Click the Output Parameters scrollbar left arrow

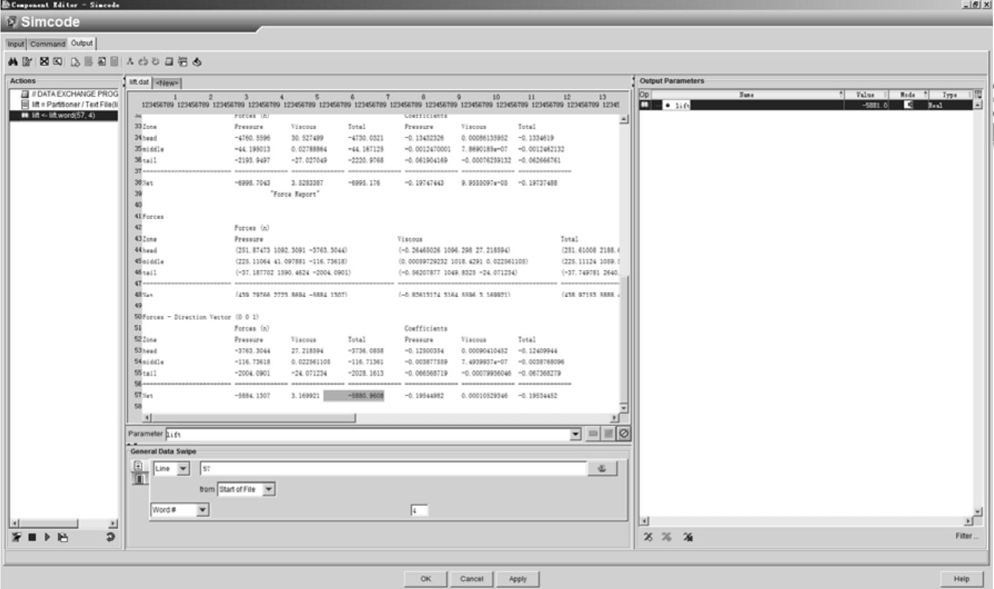pyautogui.click(x=645, y=521)
